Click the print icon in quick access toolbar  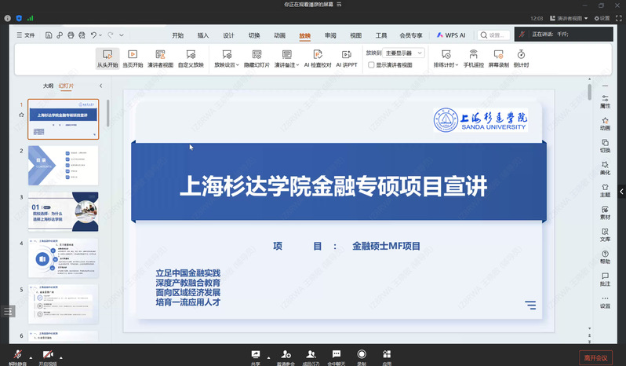pos(71,35)
